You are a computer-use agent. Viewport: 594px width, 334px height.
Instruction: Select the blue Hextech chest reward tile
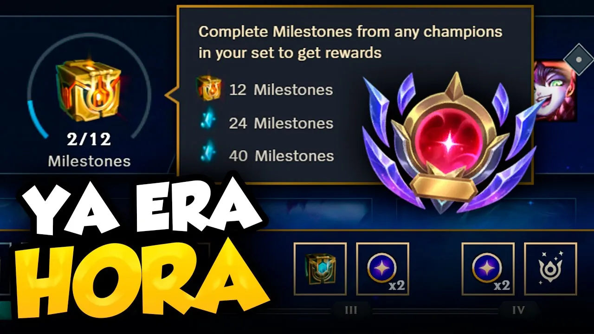[x=320, y=269]
